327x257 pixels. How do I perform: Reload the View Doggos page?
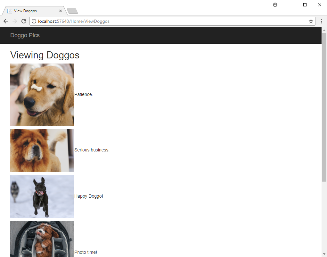(24, 21)
